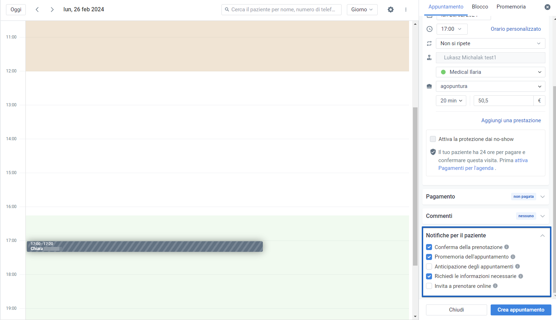Click the calendar scrollbar down arrow
556x320 pixels.
point(415,316)
